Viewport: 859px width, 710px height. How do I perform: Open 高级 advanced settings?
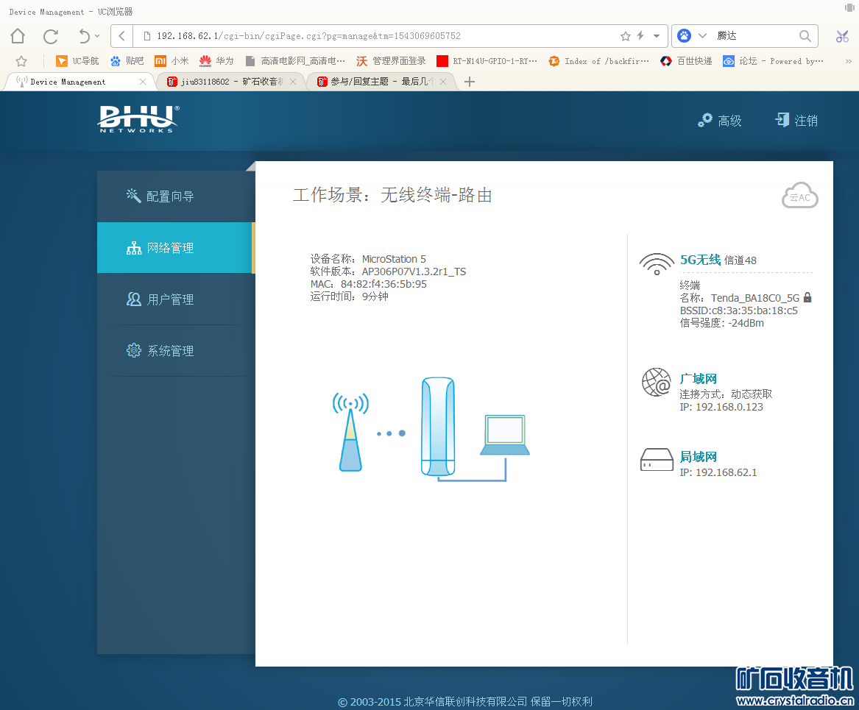(719, 121)
